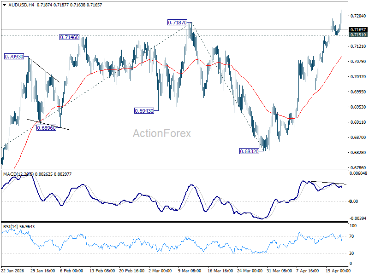Click the 22 Jan 2026 date label

coord(13,270)
